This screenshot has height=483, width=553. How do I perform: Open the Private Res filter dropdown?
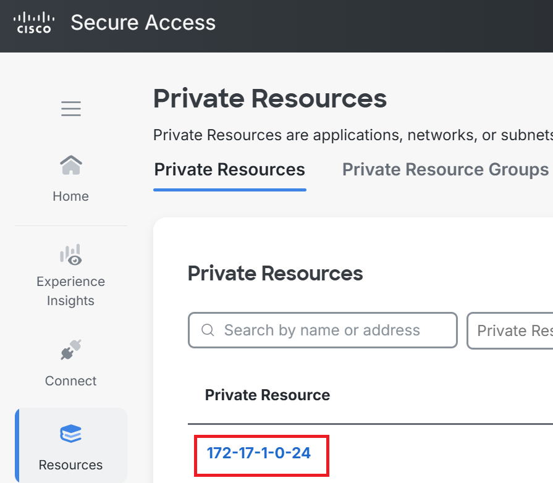(510, 330)
